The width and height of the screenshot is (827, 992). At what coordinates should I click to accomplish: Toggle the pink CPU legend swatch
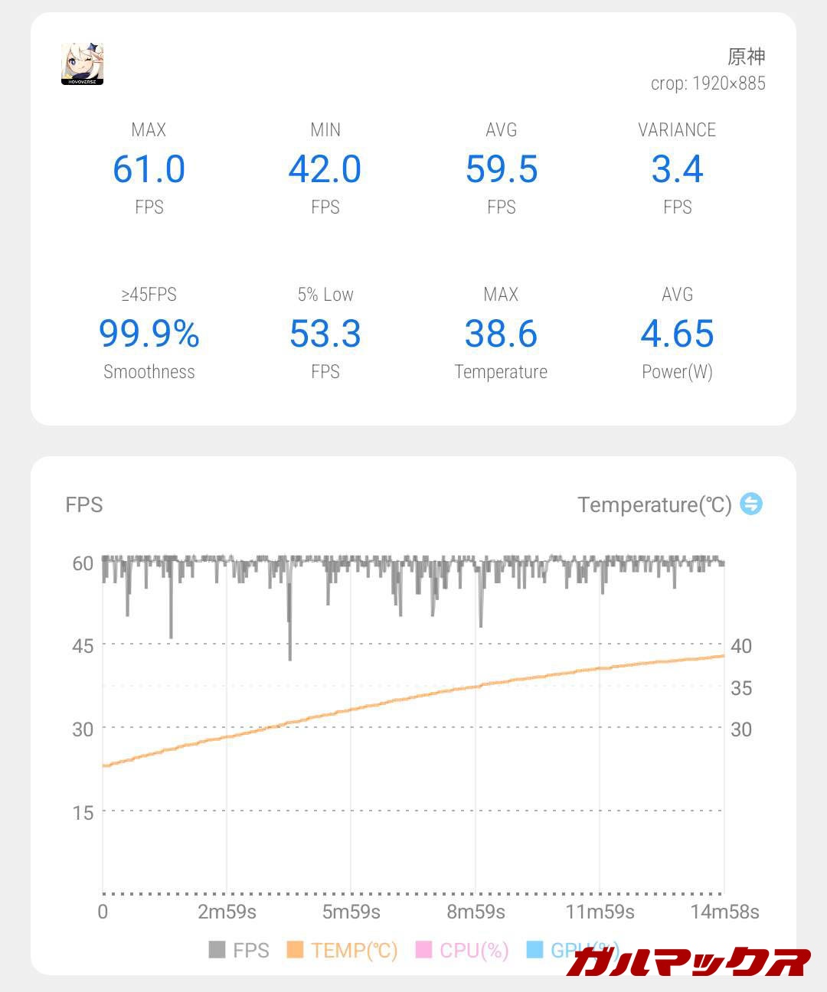coord(423,950)
